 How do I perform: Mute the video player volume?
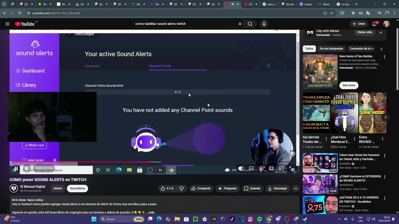tap(27, 169)
